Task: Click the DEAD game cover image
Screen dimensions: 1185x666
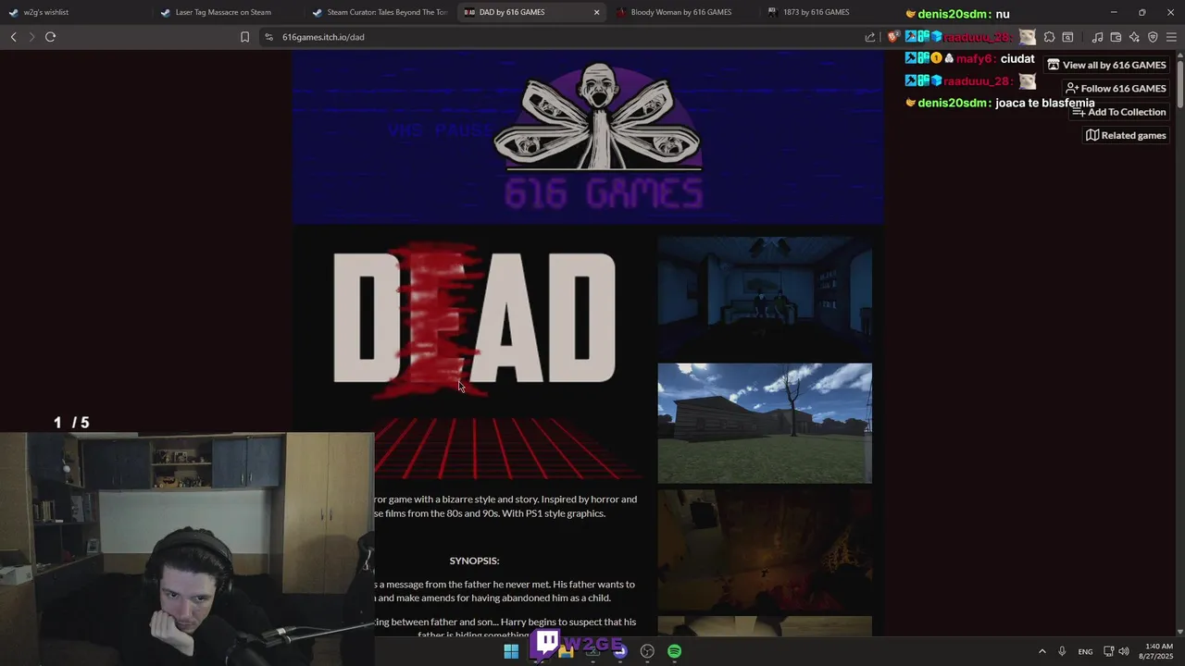Action: tap(474, 359)
